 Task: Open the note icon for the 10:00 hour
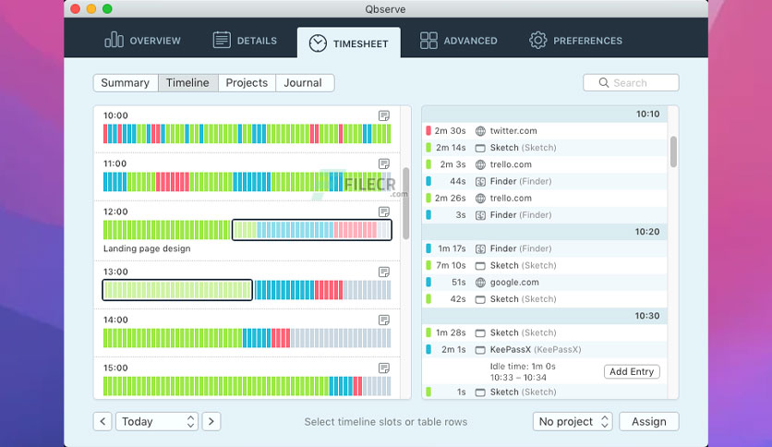pos(384,115)
